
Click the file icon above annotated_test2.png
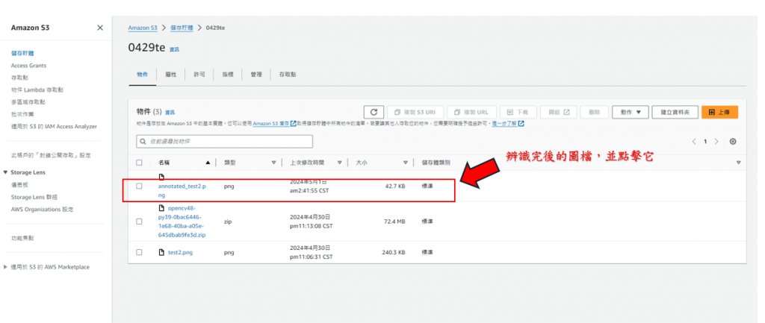[x=161, y=178]
